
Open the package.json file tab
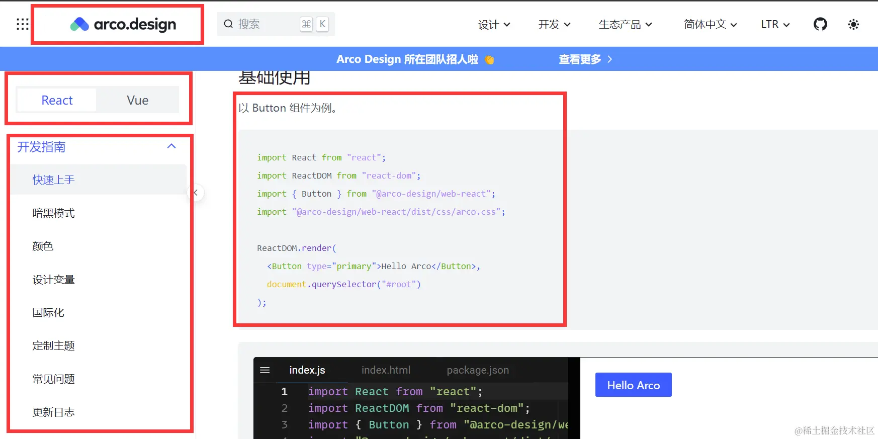[478, 370]
